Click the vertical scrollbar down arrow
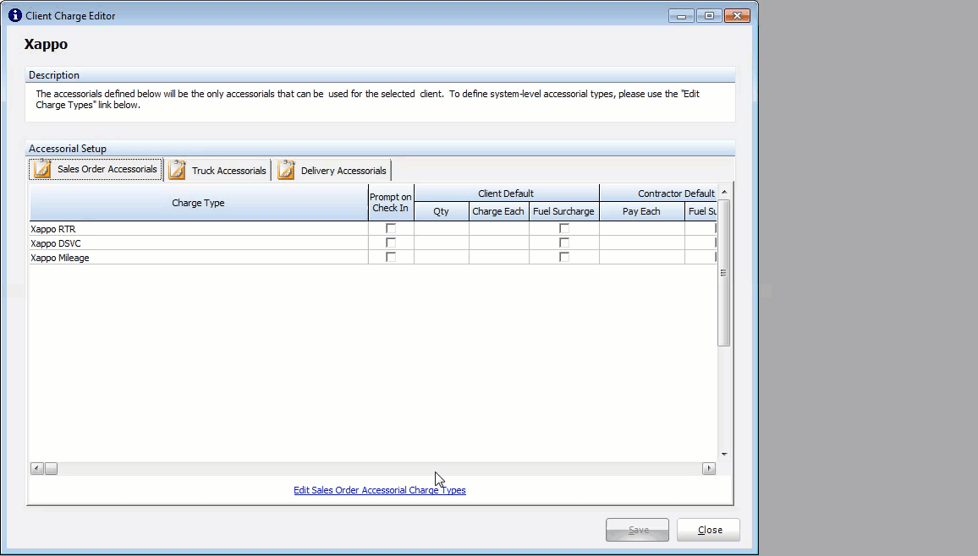 [x=724, y=455]
